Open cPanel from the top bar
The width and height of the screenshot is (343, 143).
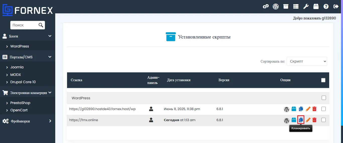point(266,7)
